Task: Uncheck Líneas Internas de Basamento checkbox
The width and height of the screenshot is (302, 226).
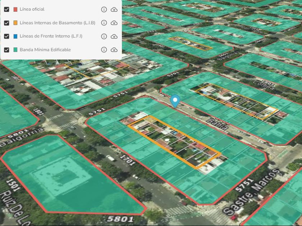Action: pos(6,23)
